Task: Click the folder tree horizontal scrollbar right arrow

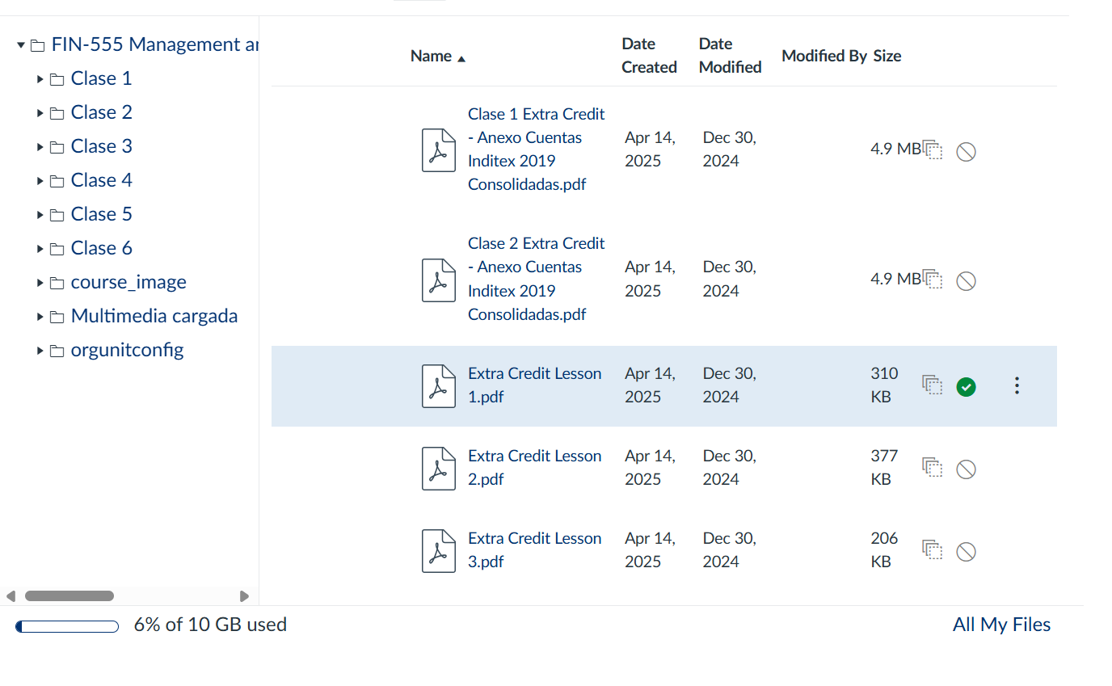Action: click(x=244, y=596)
